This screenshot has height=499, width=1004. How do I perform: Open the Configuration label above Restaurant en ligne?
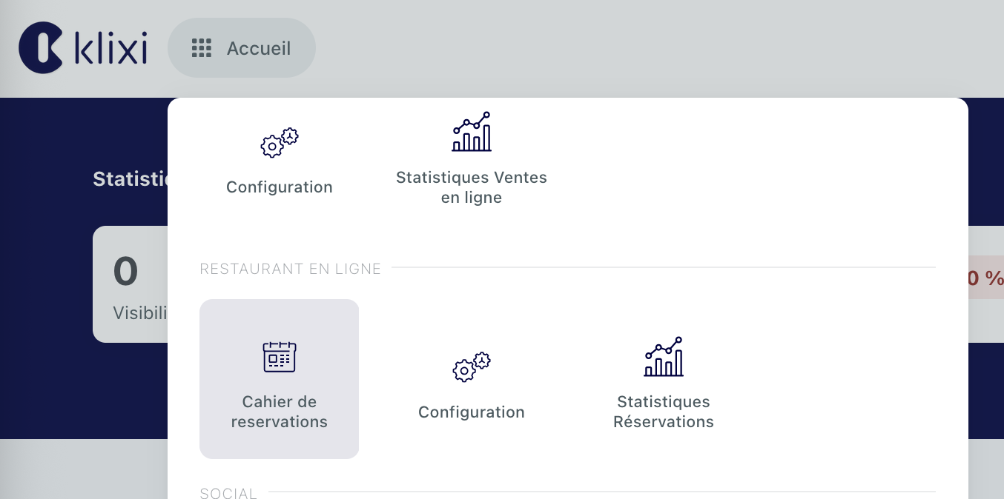279,187
